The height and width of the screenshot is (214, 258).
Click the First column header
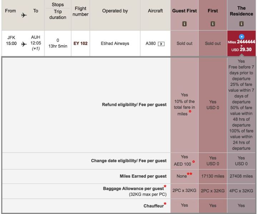pyautogui.click(x=213, y=11)
